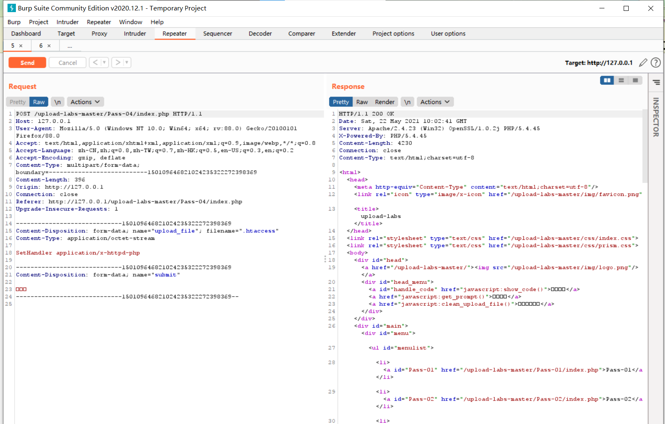Click the HTTP/1.1 200 OK response line
This screenshot has width=665, height=424.
366,114
